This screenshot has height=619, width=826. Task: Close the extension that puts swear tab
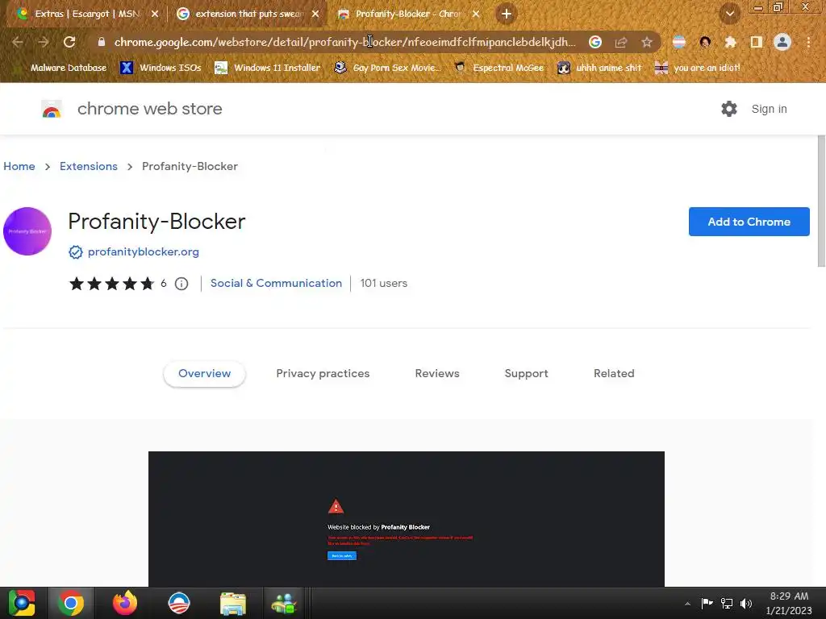point(315,15)
